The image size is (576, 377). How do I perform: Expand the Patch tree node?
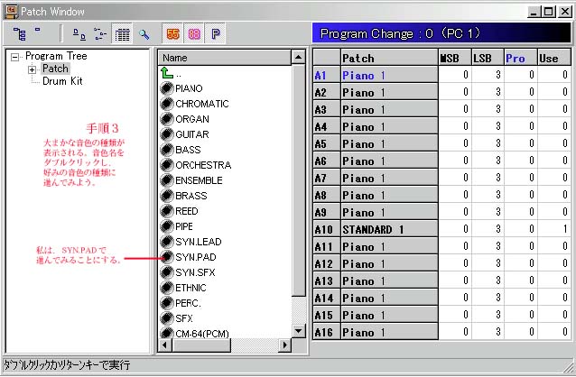pos(32,69)
